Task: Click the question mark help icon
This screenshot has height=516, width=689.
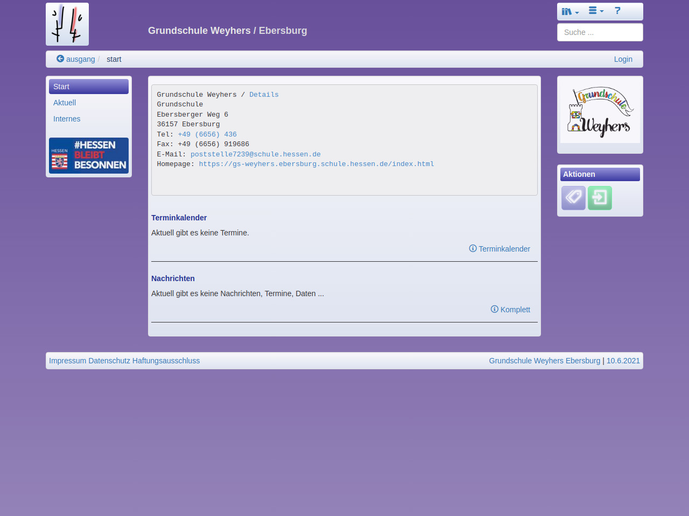Action: pyautogui.click(x=617, y=11)
